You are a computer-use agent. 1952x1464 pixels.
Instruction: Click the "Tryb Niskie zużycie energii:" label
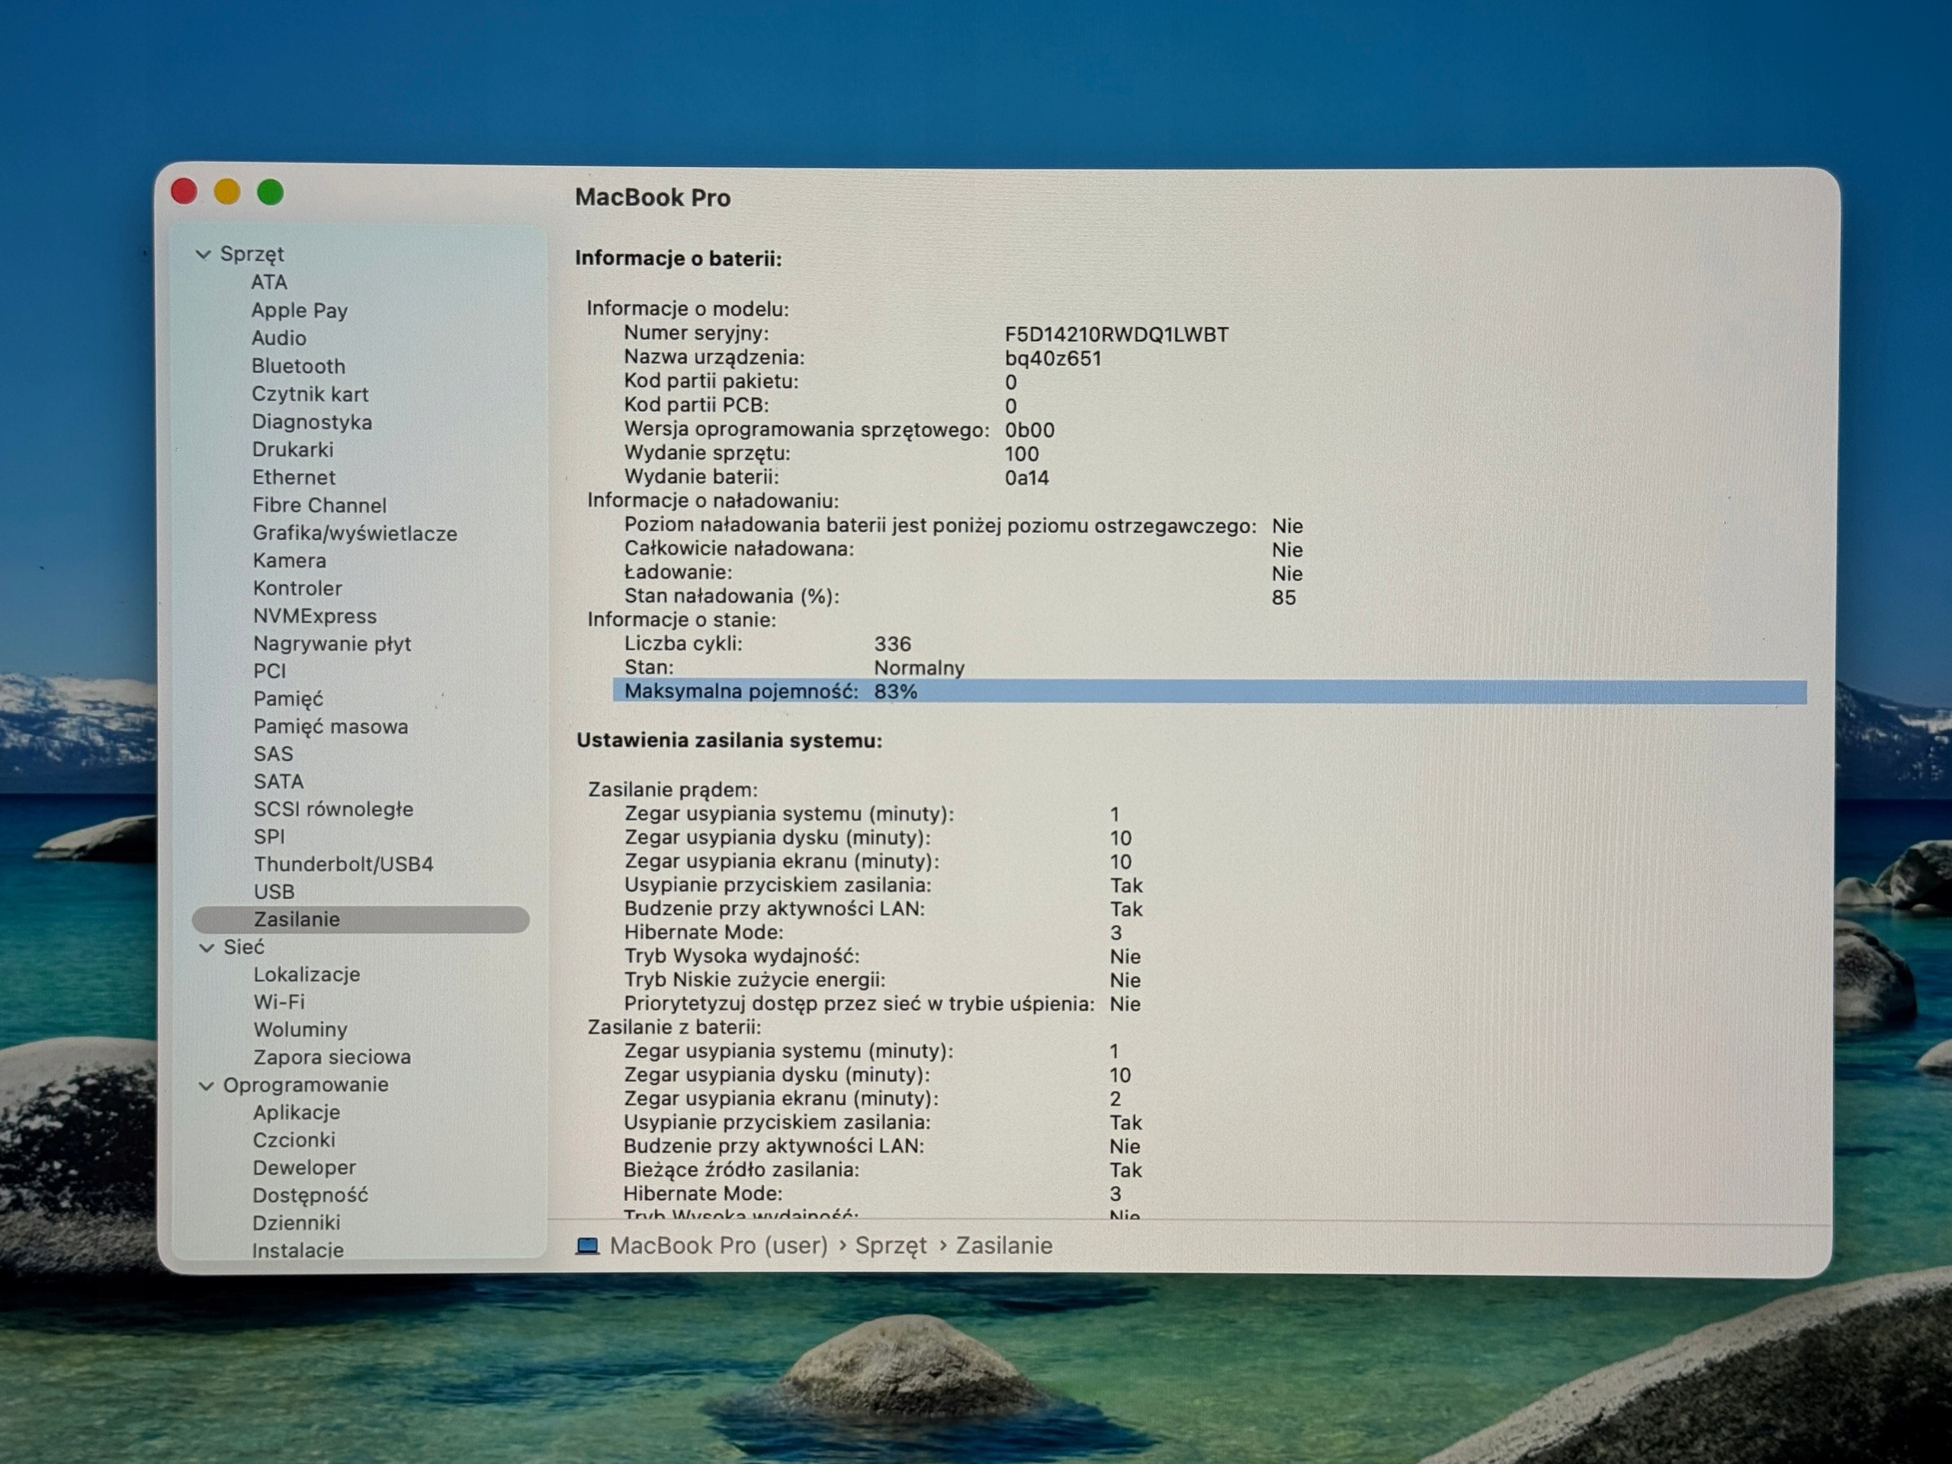pyautogui.click(x=755, y=981)
